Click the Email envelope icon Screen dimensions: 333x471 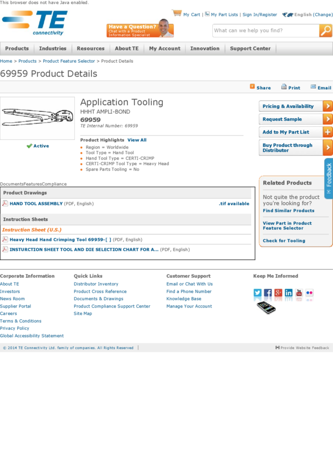click(x=313, y=87)
